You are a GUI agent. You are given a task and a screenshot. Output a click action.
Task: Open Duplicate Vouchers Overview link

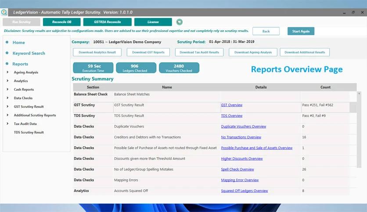point(244,127)
